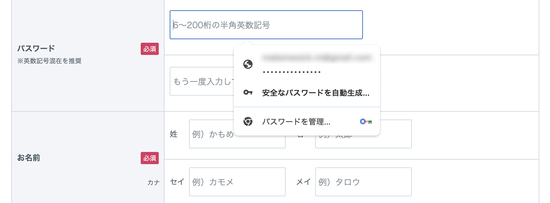Open パスワードを管理... entry
Image resolution: width=550 pixels, height=203 pixels.
pos(296,122)
